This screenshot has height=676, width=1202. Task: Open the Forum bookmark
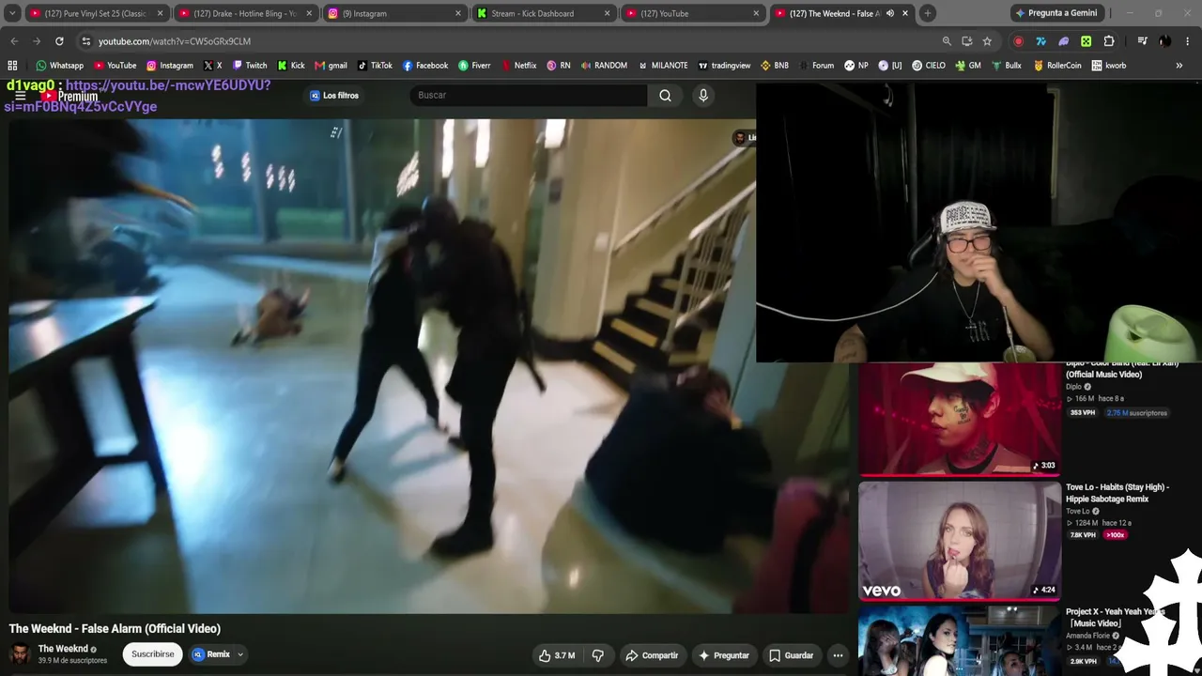816,66
